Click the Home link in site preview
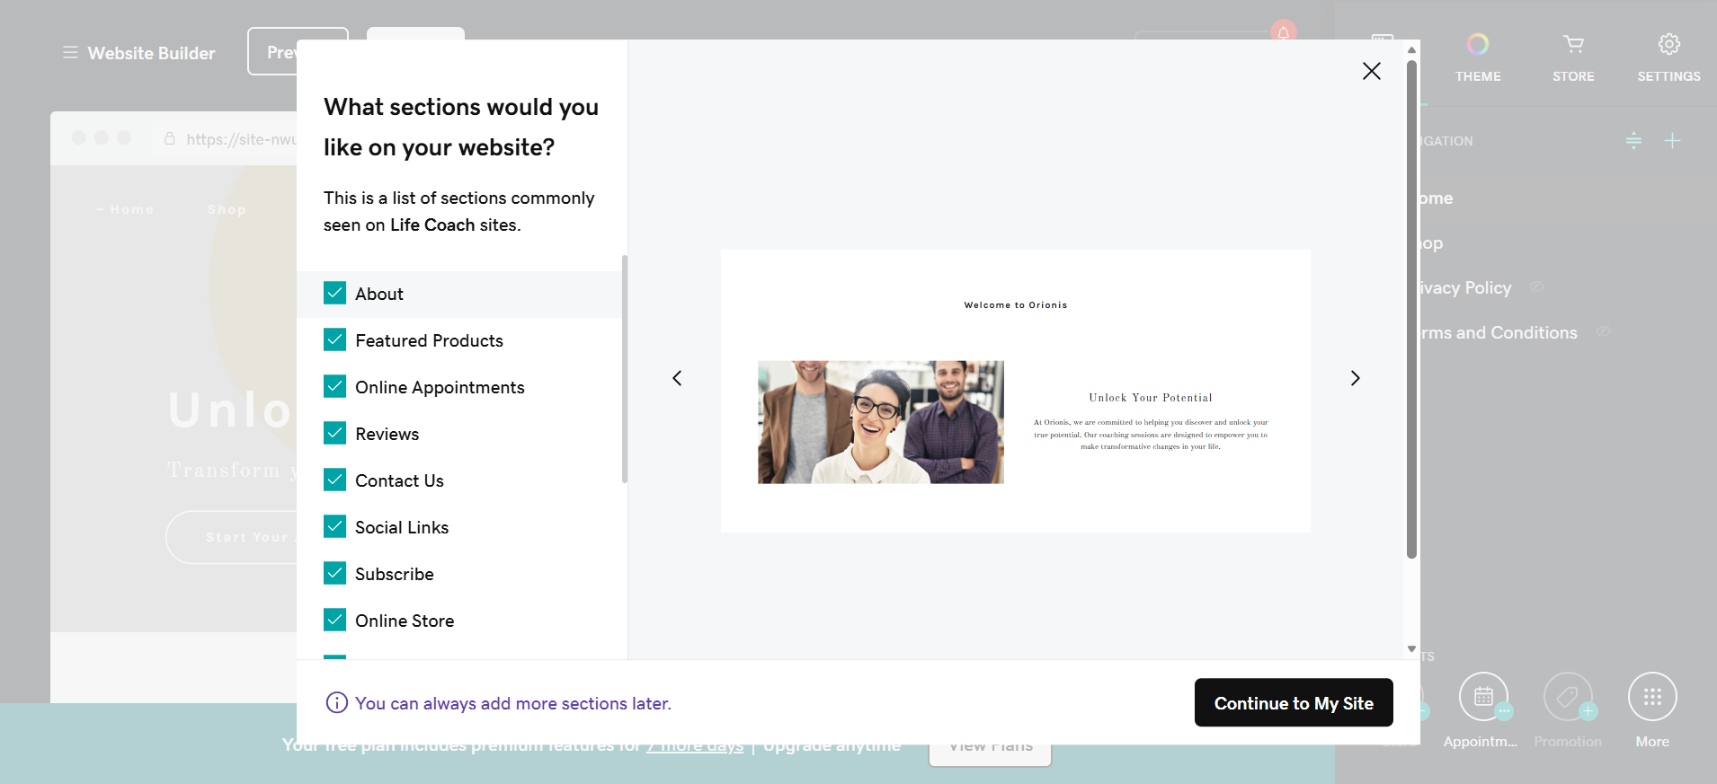Image resolution: width=1717 pixels, height=784 pixels. 131,209
